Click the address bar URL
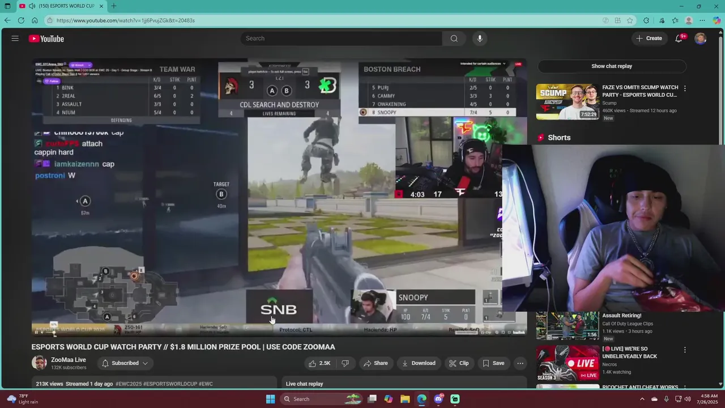This screenshot has width=725, height=408. pos(126,20)
